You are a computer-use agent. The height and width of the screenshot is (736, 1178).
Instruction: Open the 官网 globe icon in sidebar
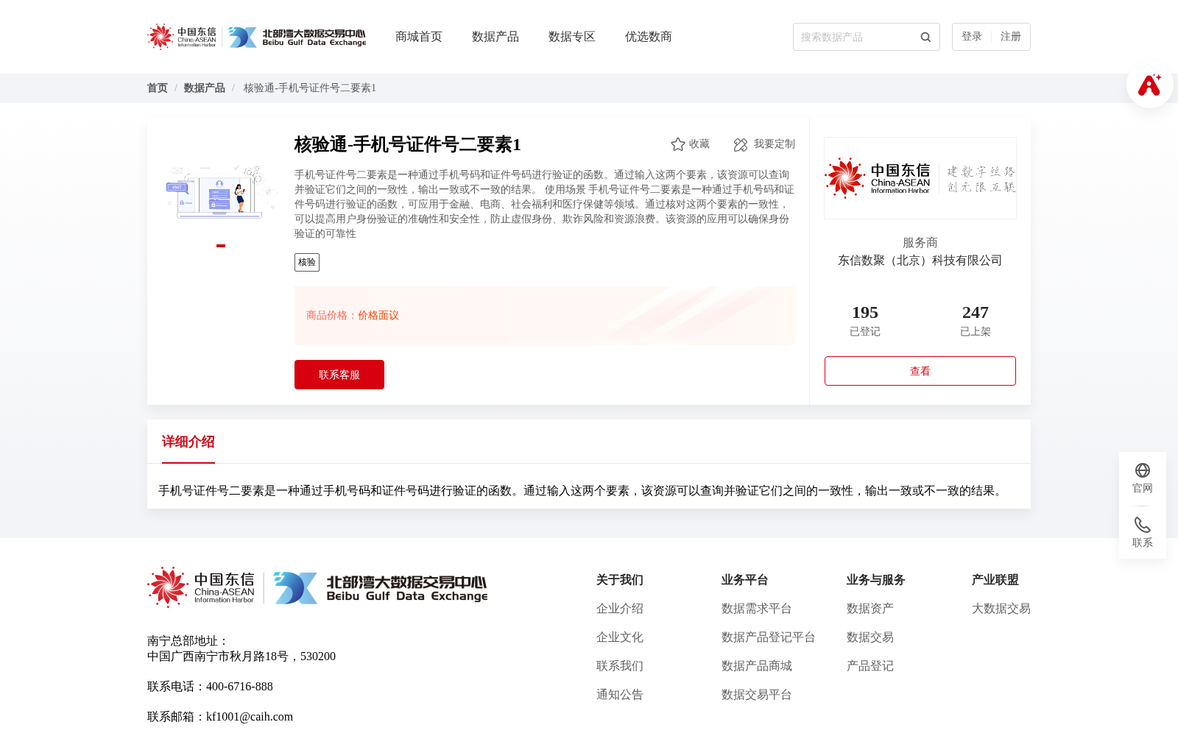click(x=1143, y=470)
